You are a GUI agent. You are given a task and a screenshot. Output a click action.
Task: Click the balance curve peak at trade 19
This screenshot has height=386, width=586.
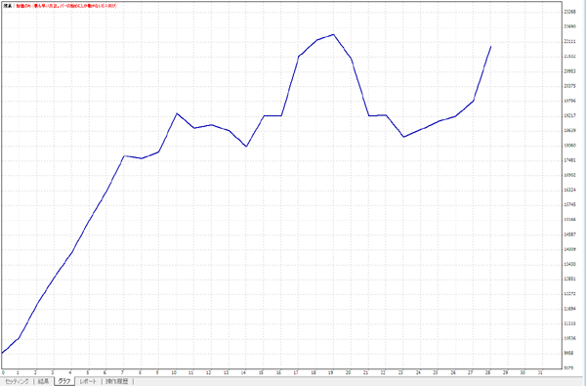click(x=333, y=35)
